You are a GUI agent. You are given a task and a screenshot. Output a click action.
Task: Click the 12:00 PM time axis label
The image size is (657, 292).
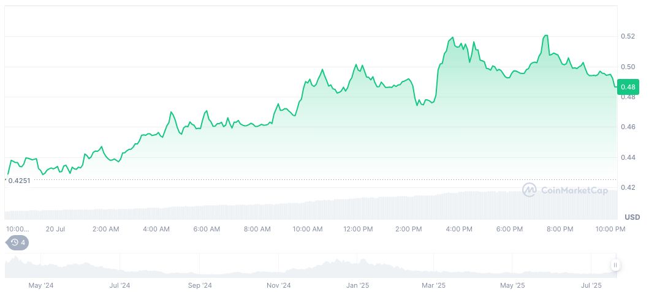click(x=358, y=229)
